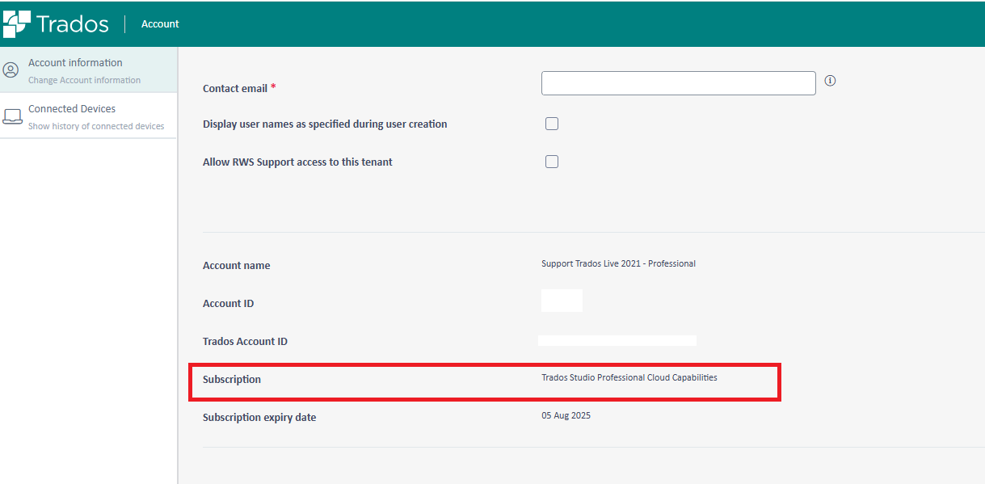Image resolution: width=985 pixels, height=484 pixels.
Task: Open the Account information sidebar item
Action: [x=75, y=63]
